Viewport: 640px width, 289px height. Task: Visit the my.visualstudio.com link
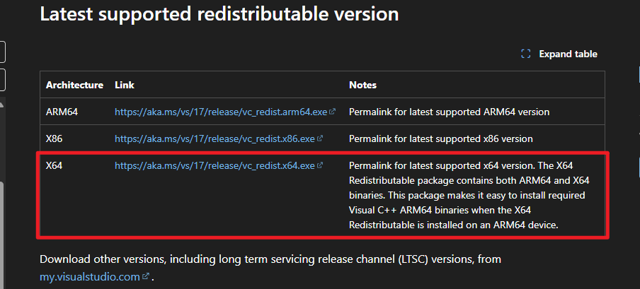coord(91,277)
